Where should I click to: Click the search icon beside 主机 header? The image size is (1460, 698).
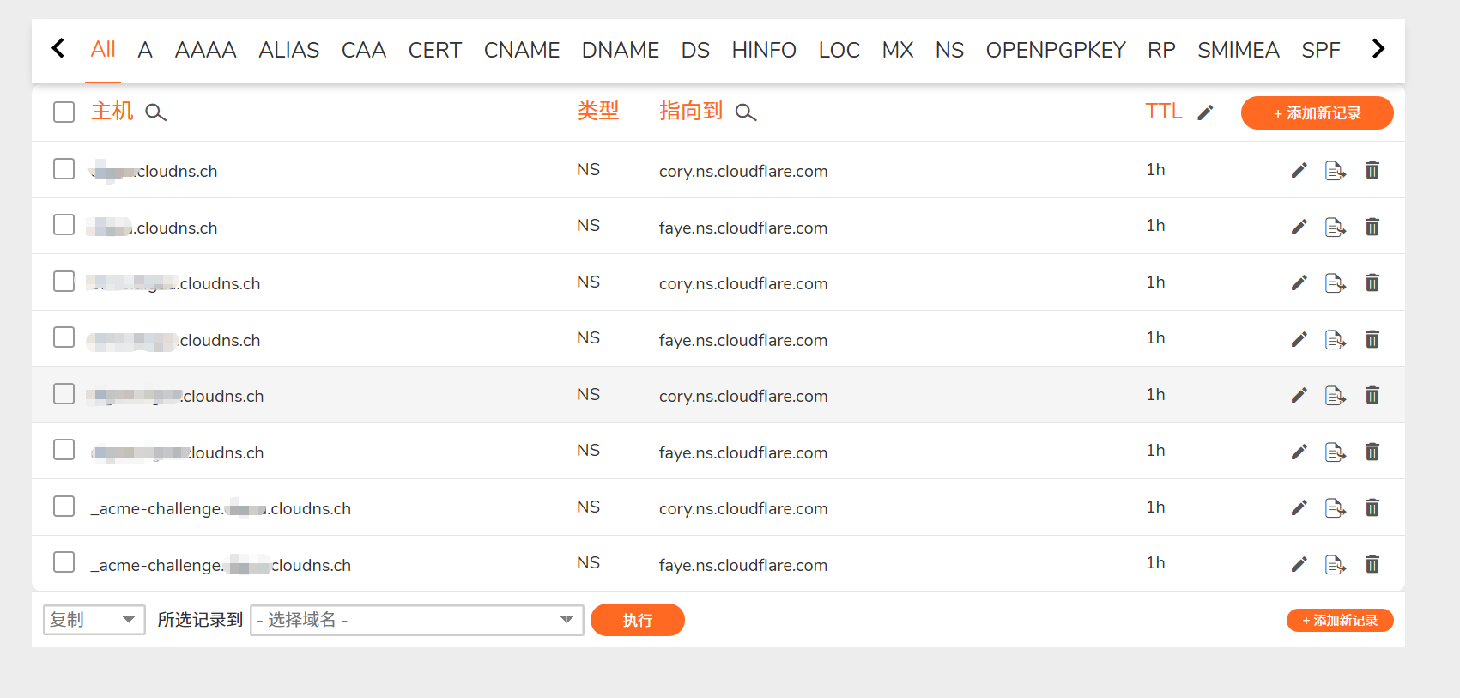click(155, 112)
